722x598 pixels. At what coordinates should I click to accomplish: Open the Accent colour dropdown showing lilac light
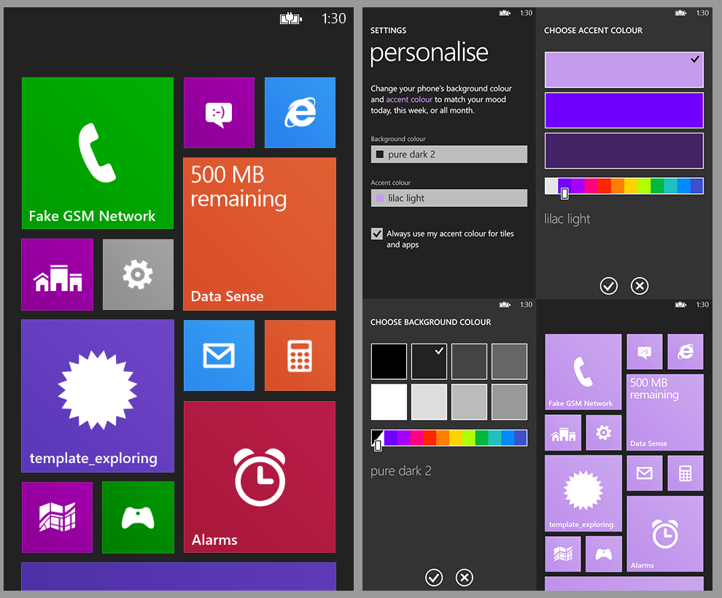click(x=449, y=198)
